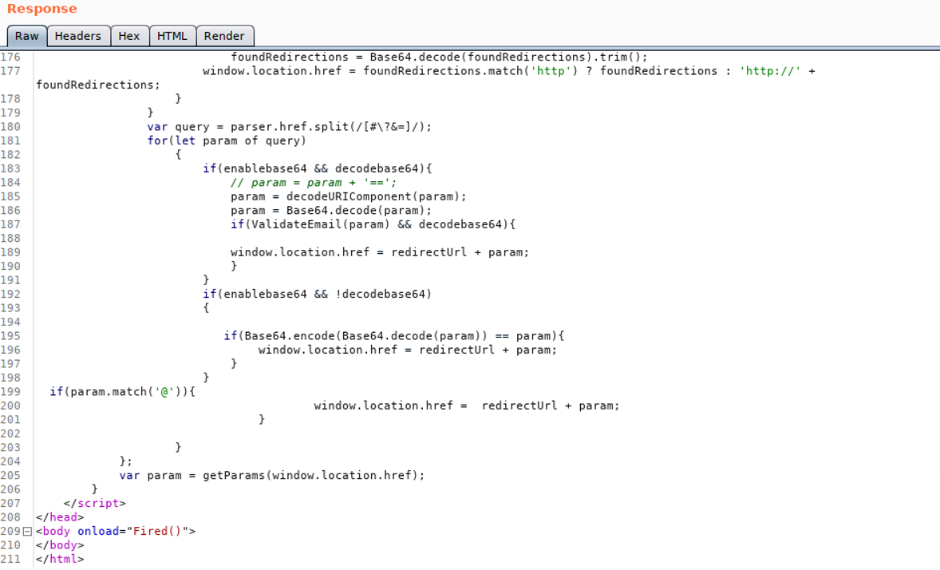
Task: Click 'if(enablebase64 && !decodebase64)' line
Action: [317, 294]
